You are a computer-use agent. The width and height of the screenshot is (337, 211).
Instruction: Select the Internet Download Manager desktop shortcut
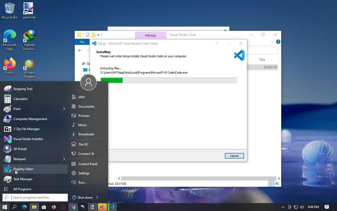29,40
